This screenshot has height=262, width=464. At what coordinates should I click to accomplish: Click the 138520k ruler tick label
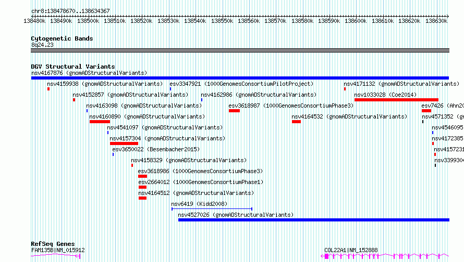point(141,21)
